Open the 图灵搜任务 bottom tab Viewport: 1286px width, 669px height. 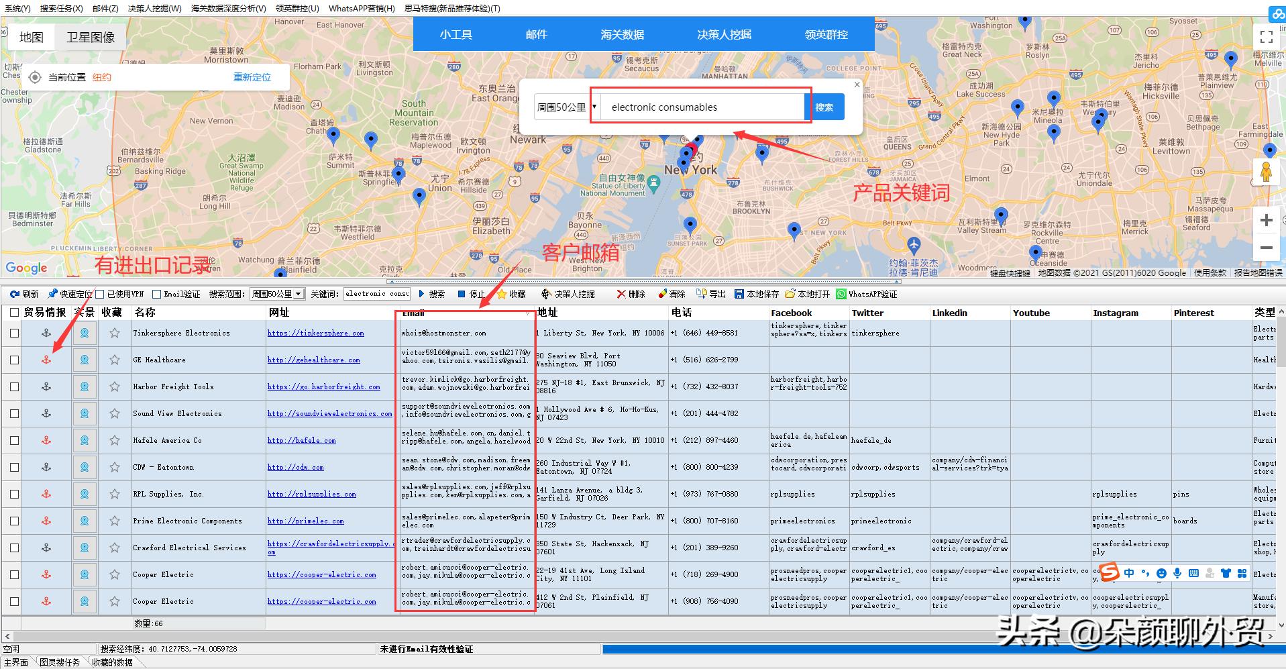point(60,662)
